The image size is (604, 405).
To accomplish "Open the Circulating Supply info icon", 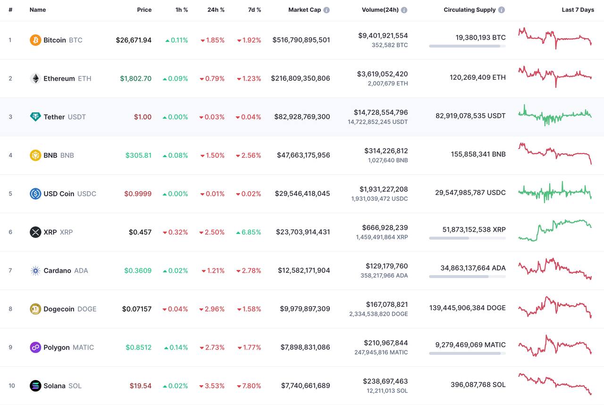I will (501, 10).
